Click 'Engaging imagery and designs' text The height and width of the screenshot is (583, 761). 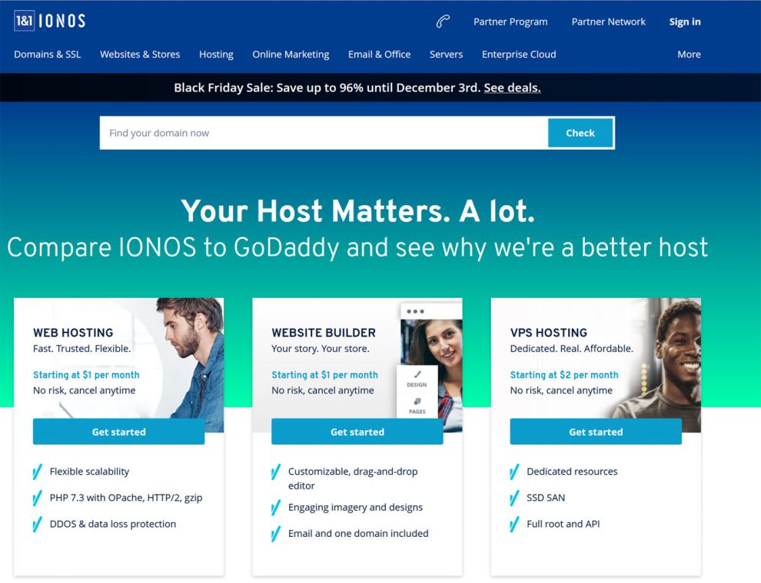(x=355, y=507)
